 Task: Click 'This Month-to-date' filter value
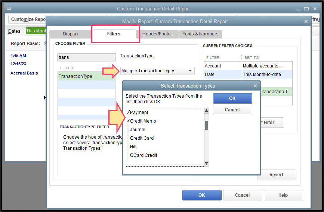click(x=262, y=75)
